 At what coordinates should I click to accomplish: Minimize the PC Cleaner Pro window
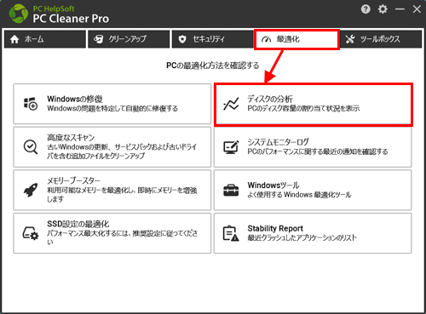point(400,9)
